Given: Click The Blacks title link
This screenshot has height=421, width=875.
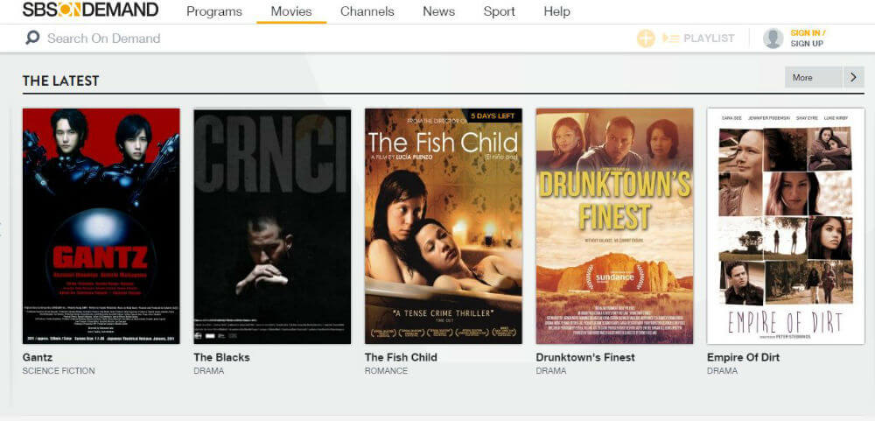Looking at the screenshot, I should 221,357.
